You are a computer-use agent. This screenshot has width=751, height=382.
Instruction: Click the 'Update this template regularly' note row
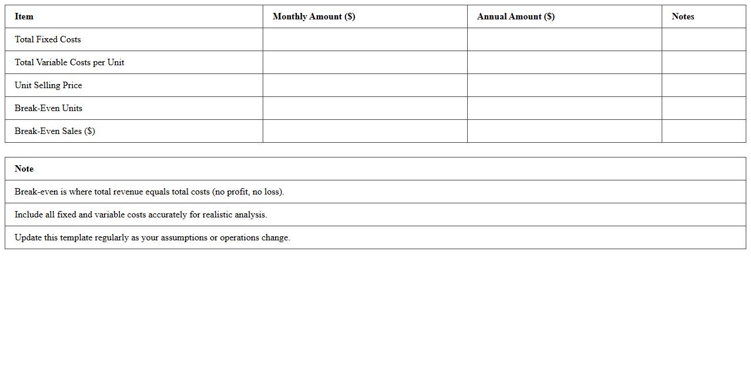152,237
